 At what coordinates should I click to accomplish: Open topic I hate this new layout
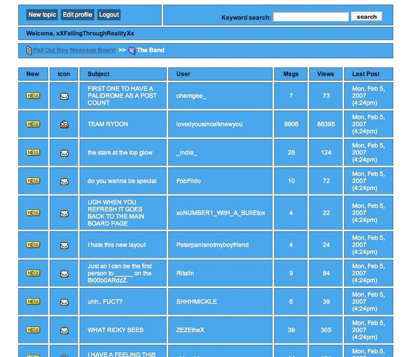[116, 245]
